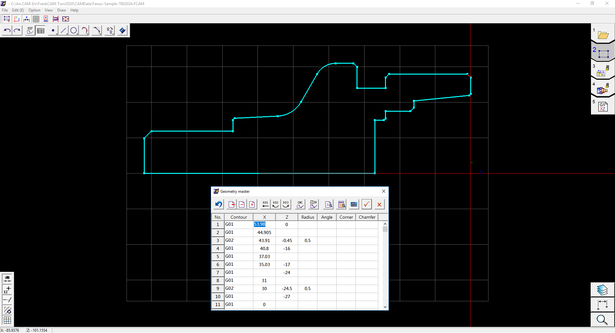Click insert row icon in Geometry master
The height and width of the screenshot is (333, 615).
pyautogui.click(x=232, y=204)
